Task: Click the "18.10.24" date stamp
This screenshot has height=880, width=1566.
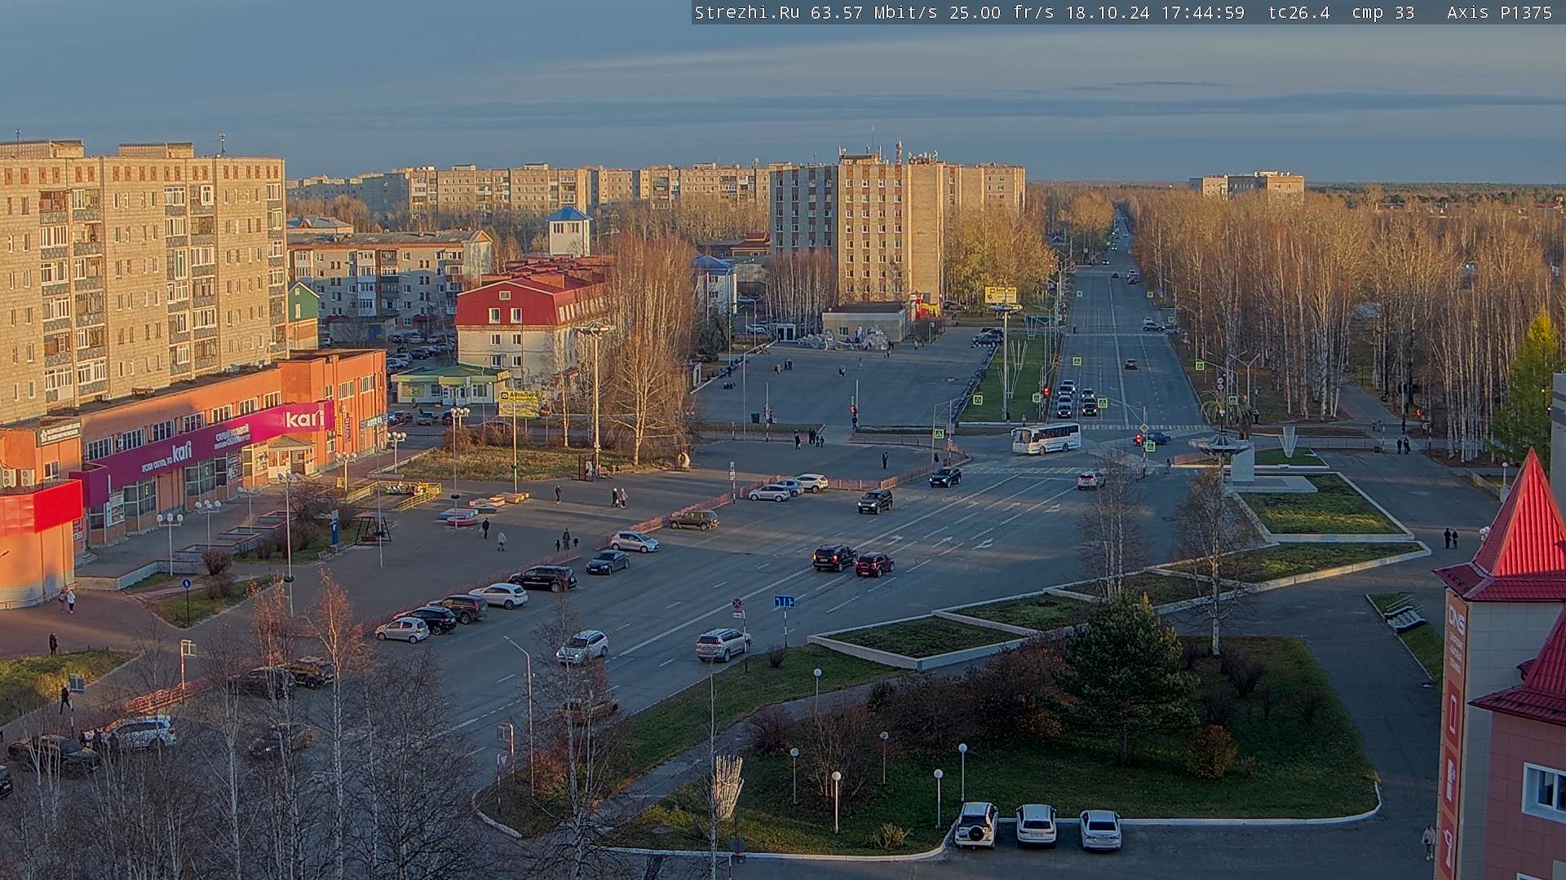Action: pyautogui.click(x=1109, y=12)
